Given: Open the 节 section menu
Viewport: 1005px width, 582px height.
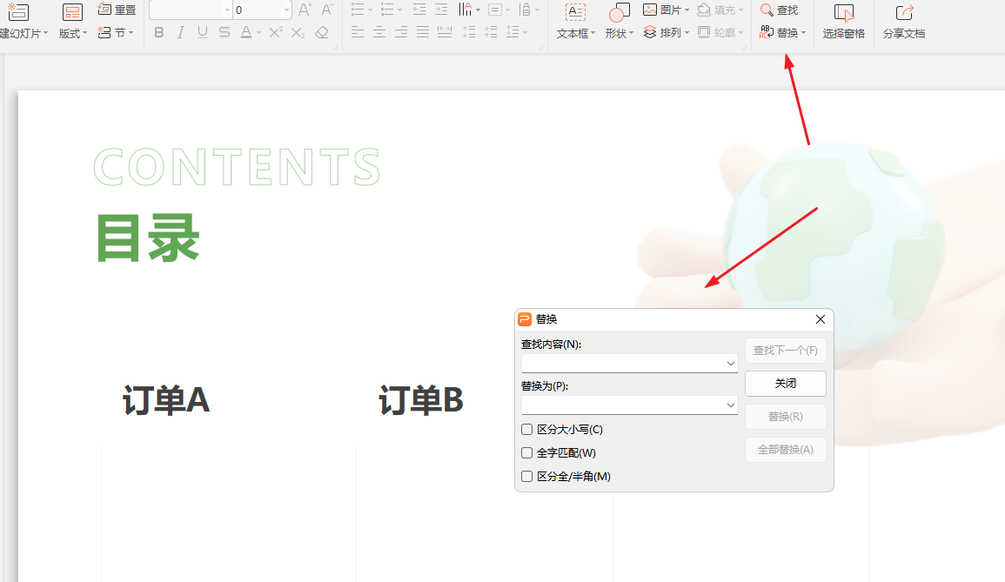Looking at the screenshot, I should tap(122, 33).
